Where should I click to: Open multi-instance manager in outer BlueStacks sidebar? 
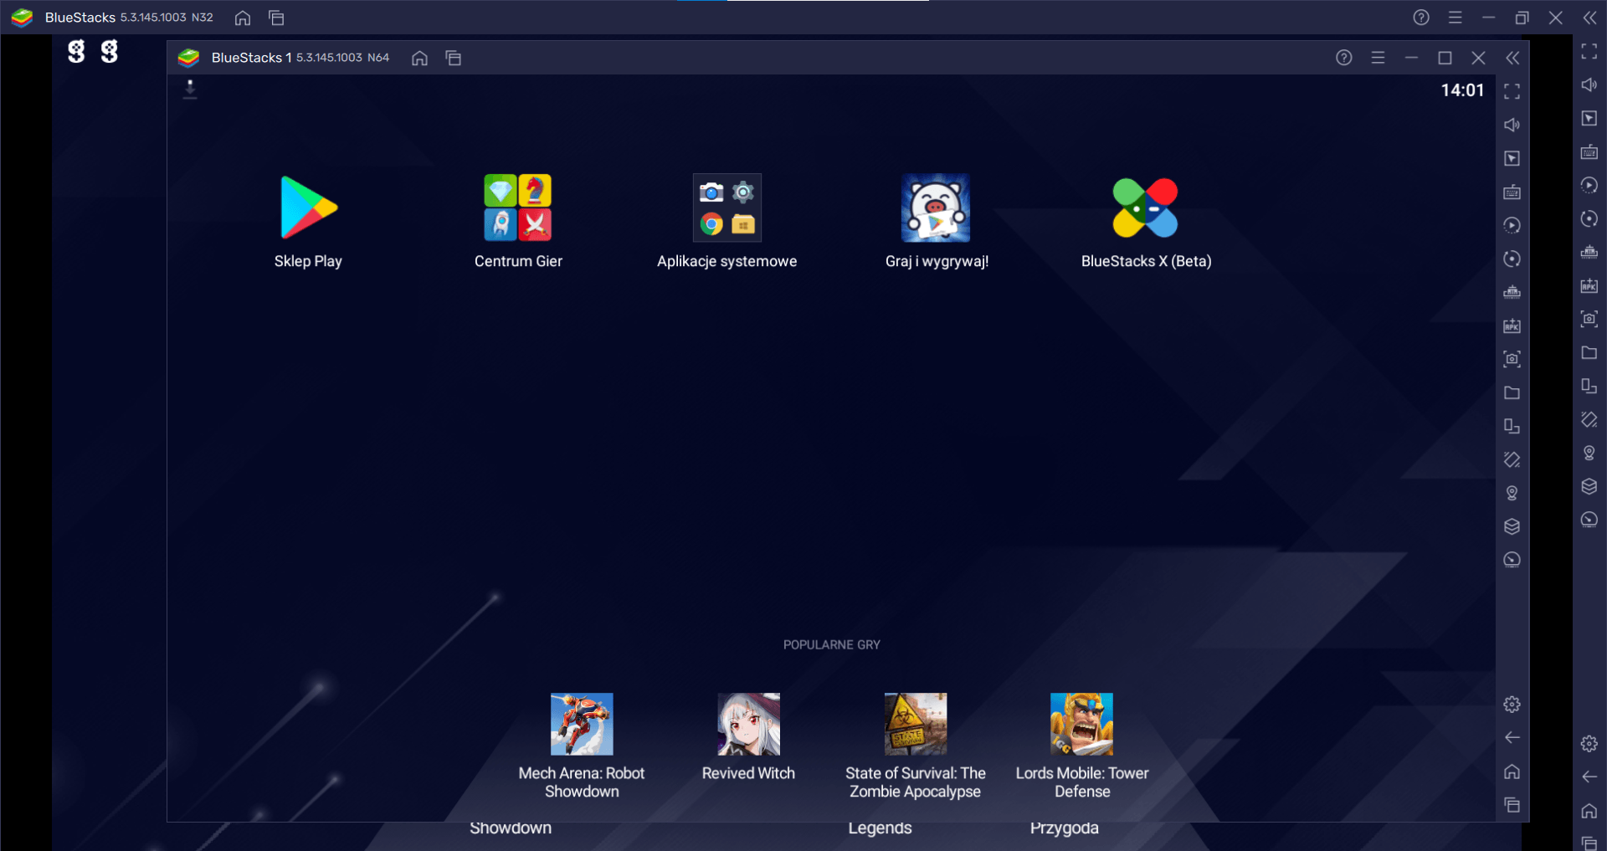(x=1589, y=486)
